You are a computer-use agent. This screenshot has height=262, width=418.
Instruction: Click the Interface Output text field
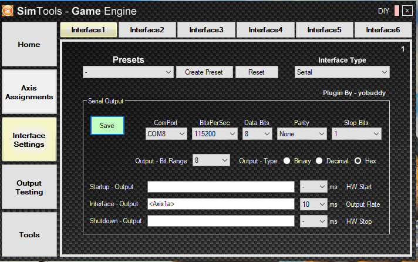click(220, 204)
